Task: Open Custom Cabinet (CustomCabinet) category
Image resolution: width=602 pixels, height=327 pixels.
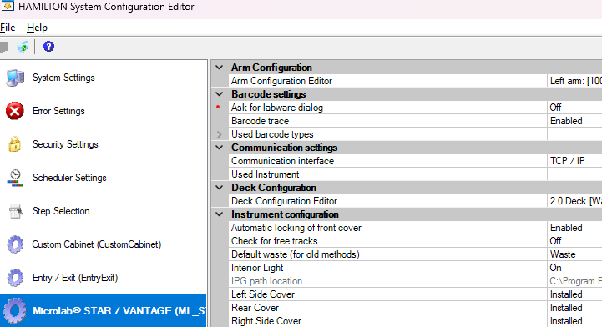Action: 97,244
